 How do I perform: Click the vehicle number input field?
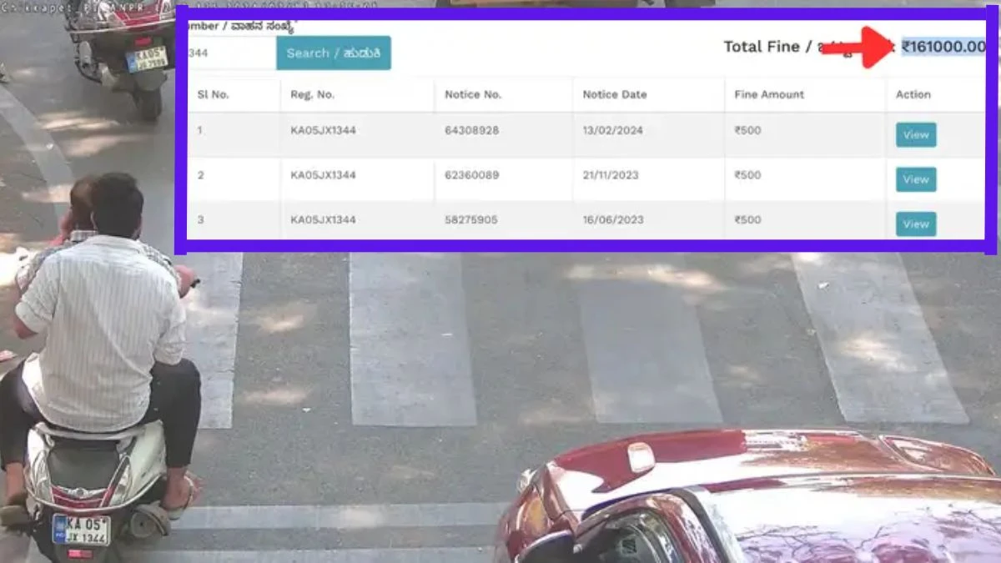tap(232, 53)
